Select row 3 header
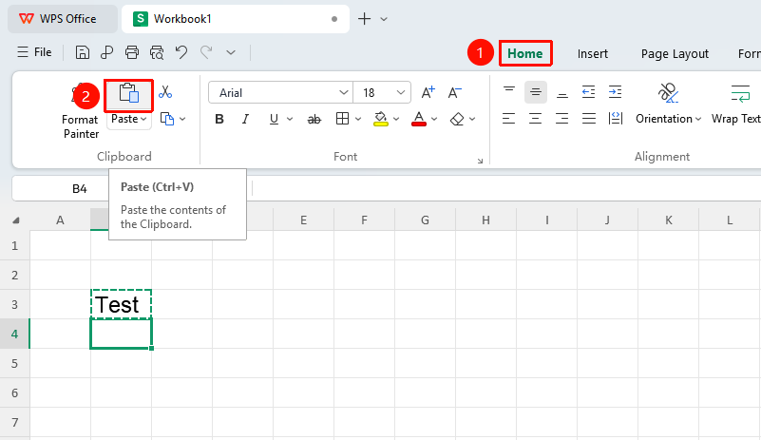761x440 pixels. [14, 304]
